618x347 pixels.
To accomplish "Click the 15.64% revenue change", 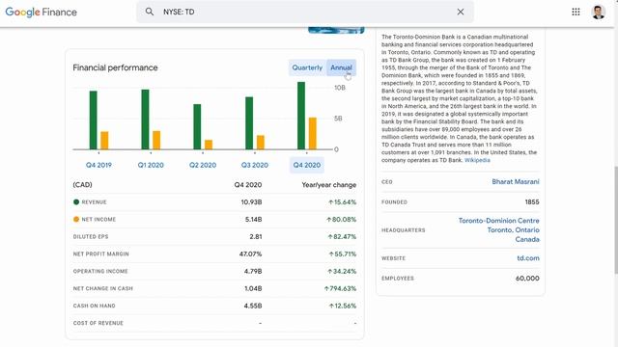I will 342,202.
